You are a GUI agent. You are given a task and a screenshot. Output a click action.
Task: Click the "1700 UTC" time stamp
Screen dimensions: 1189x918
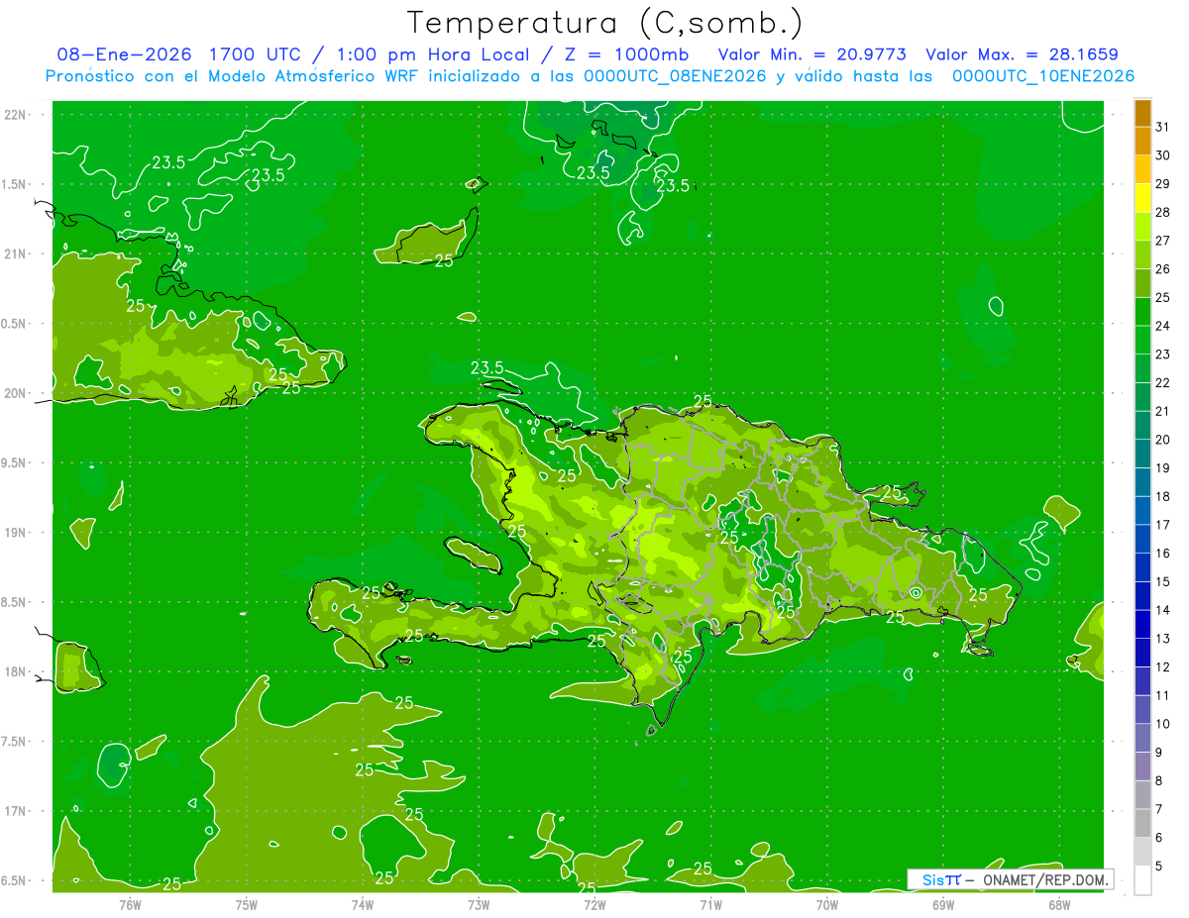point(253,54)
